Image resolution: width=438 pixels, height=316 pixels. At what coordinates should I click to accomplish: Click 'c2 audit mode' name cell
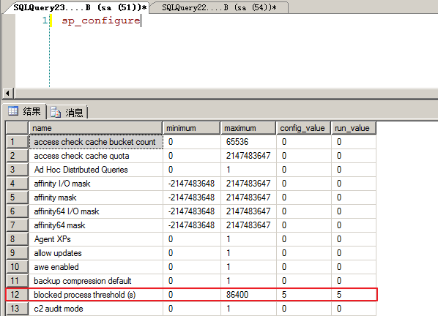tap(96, 309)
